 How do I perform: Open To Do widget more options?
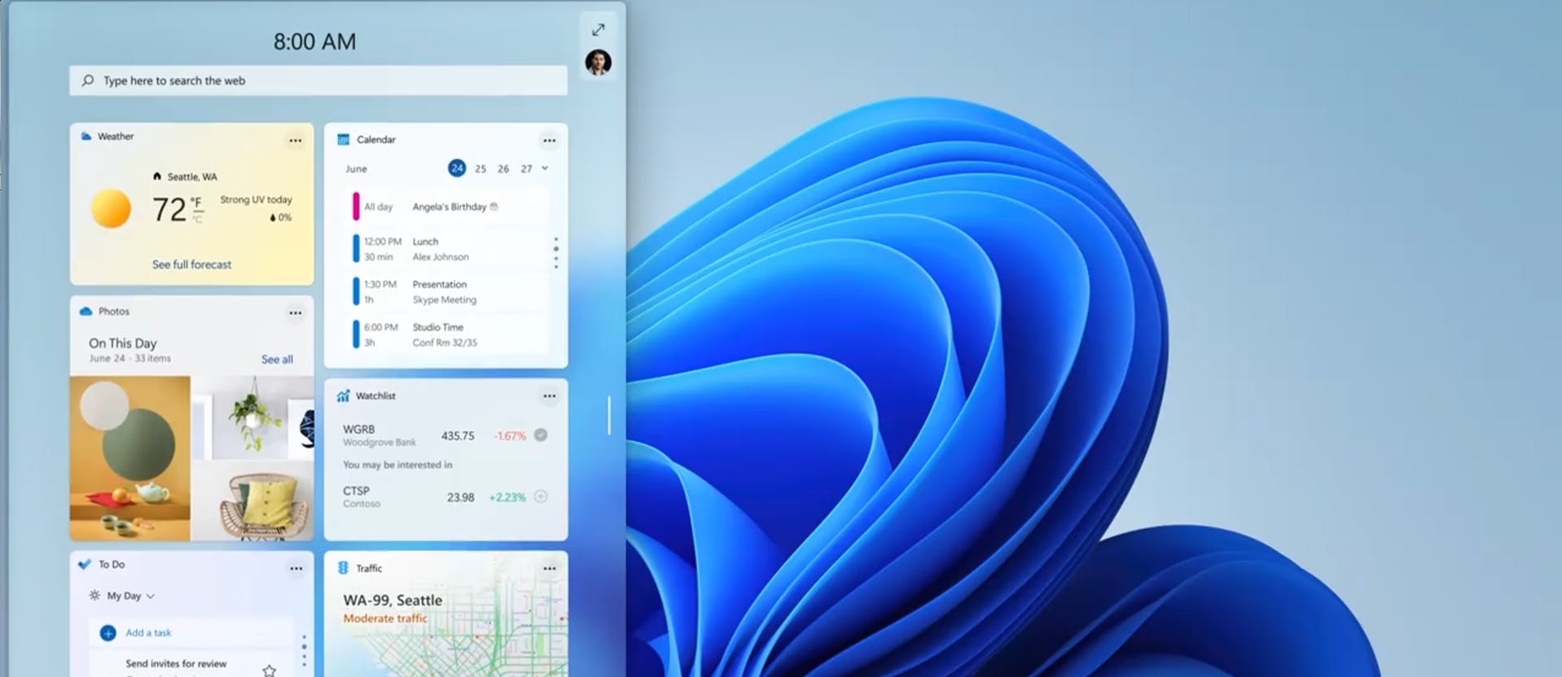pos(296,569)
